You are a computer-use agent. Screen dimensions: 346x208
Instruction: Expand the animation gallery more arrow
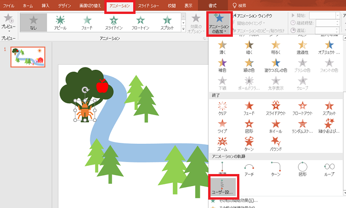(x=183, y=29)
